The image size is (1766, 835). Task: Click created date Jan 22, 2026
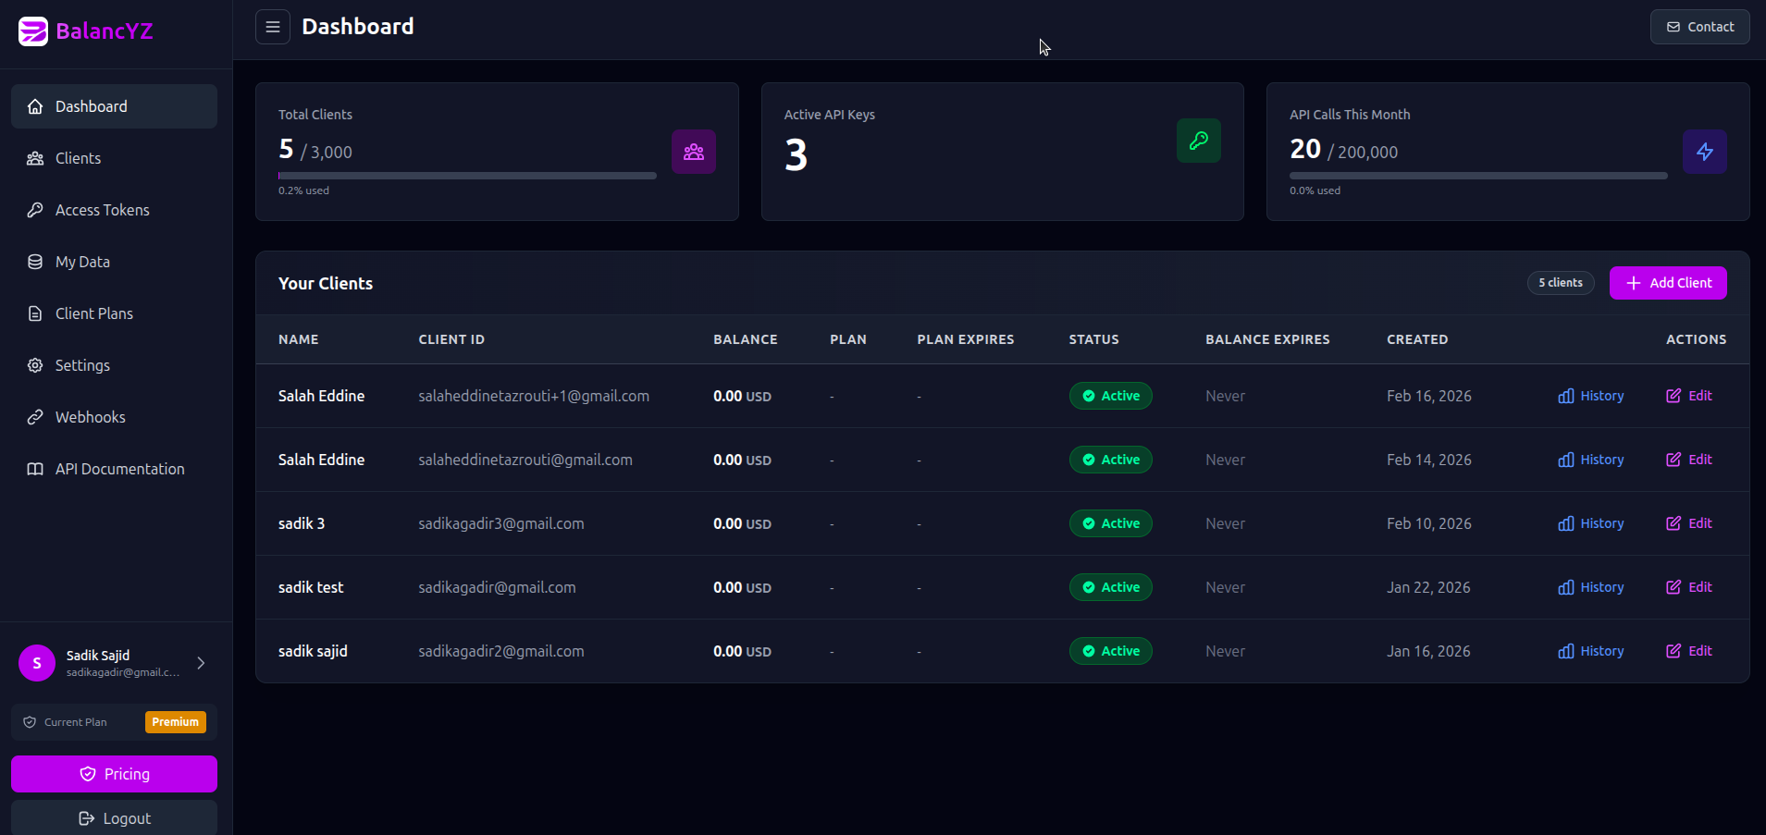pos(1428,587)
